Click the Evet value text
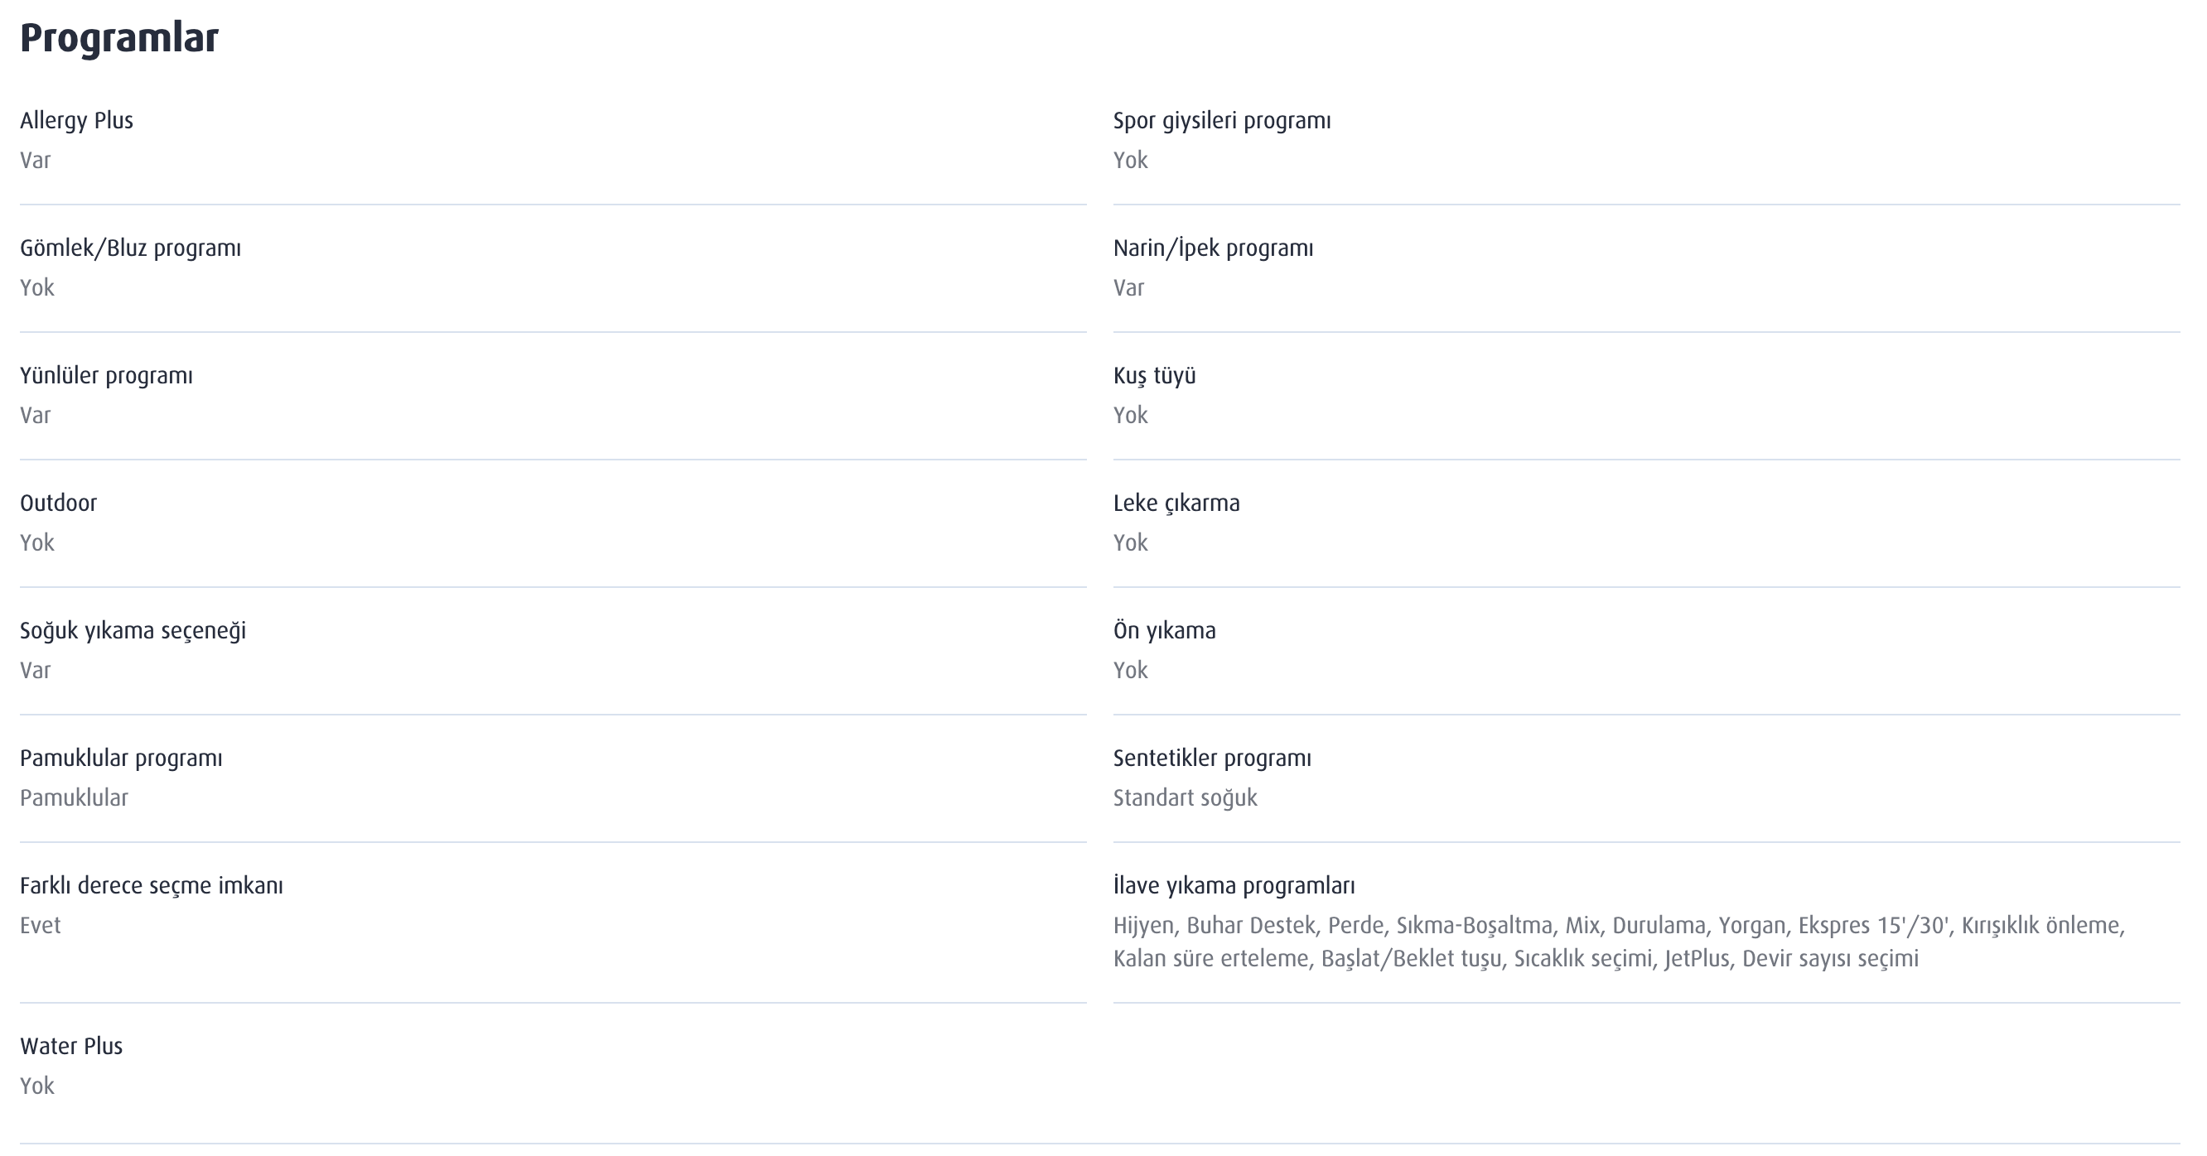Screen dimensions: 2207x1156 41,926
